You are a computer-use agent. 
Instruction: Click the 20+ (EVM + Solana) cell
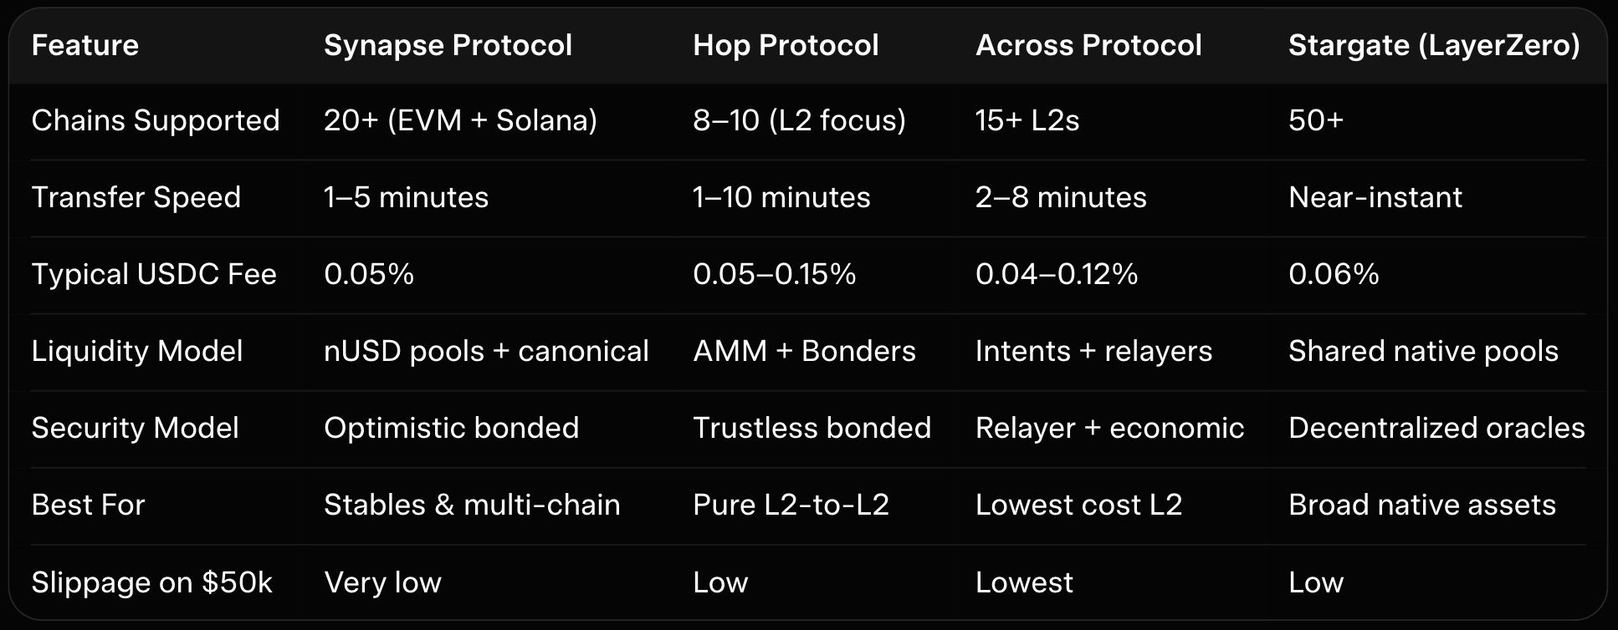(460, 120)
